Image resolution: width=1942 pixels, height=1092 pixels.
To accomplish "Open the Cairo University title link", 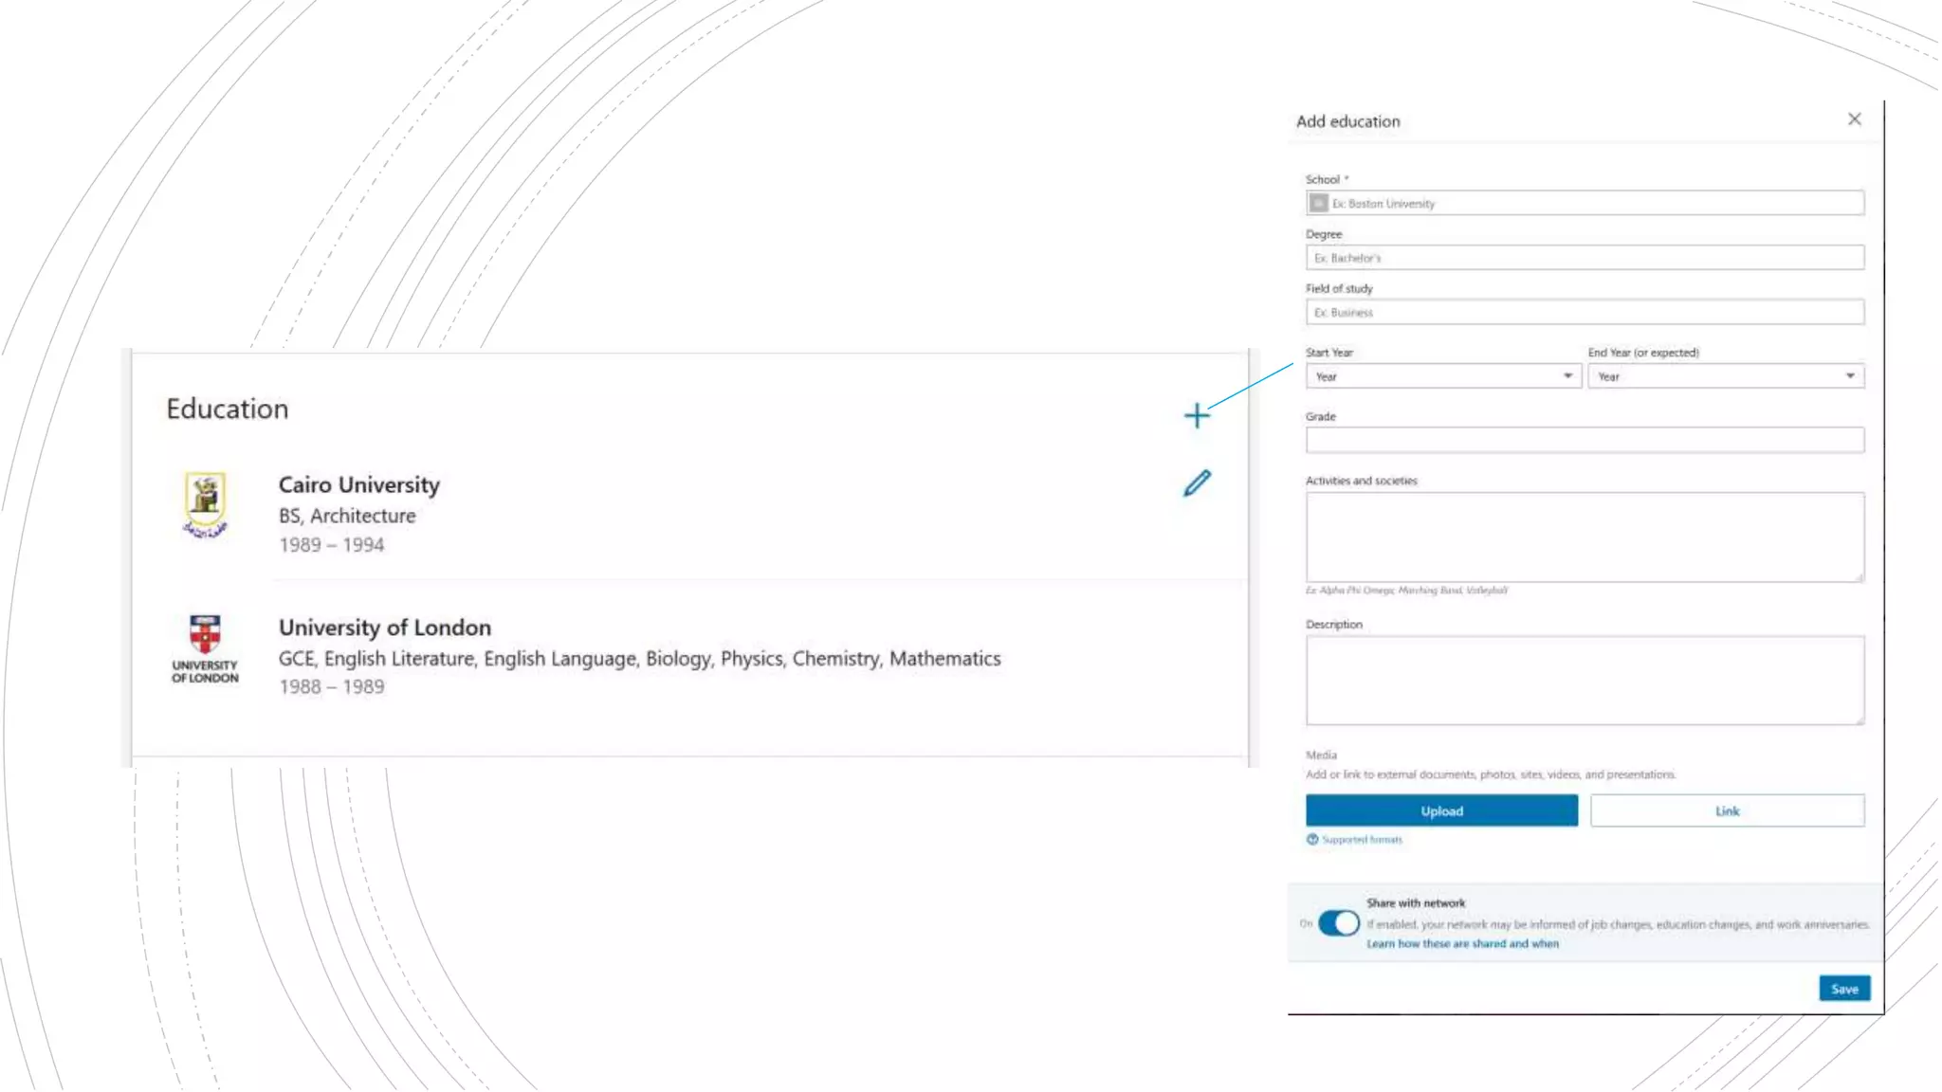I will pos(359,485).
